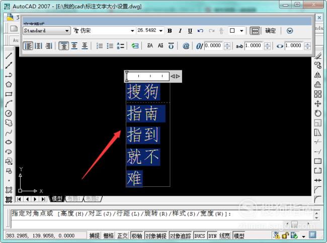This screenshot has height=243, width=327.
Task: Toggle 线宽 lineweight display
Action: tap(224, 235)
